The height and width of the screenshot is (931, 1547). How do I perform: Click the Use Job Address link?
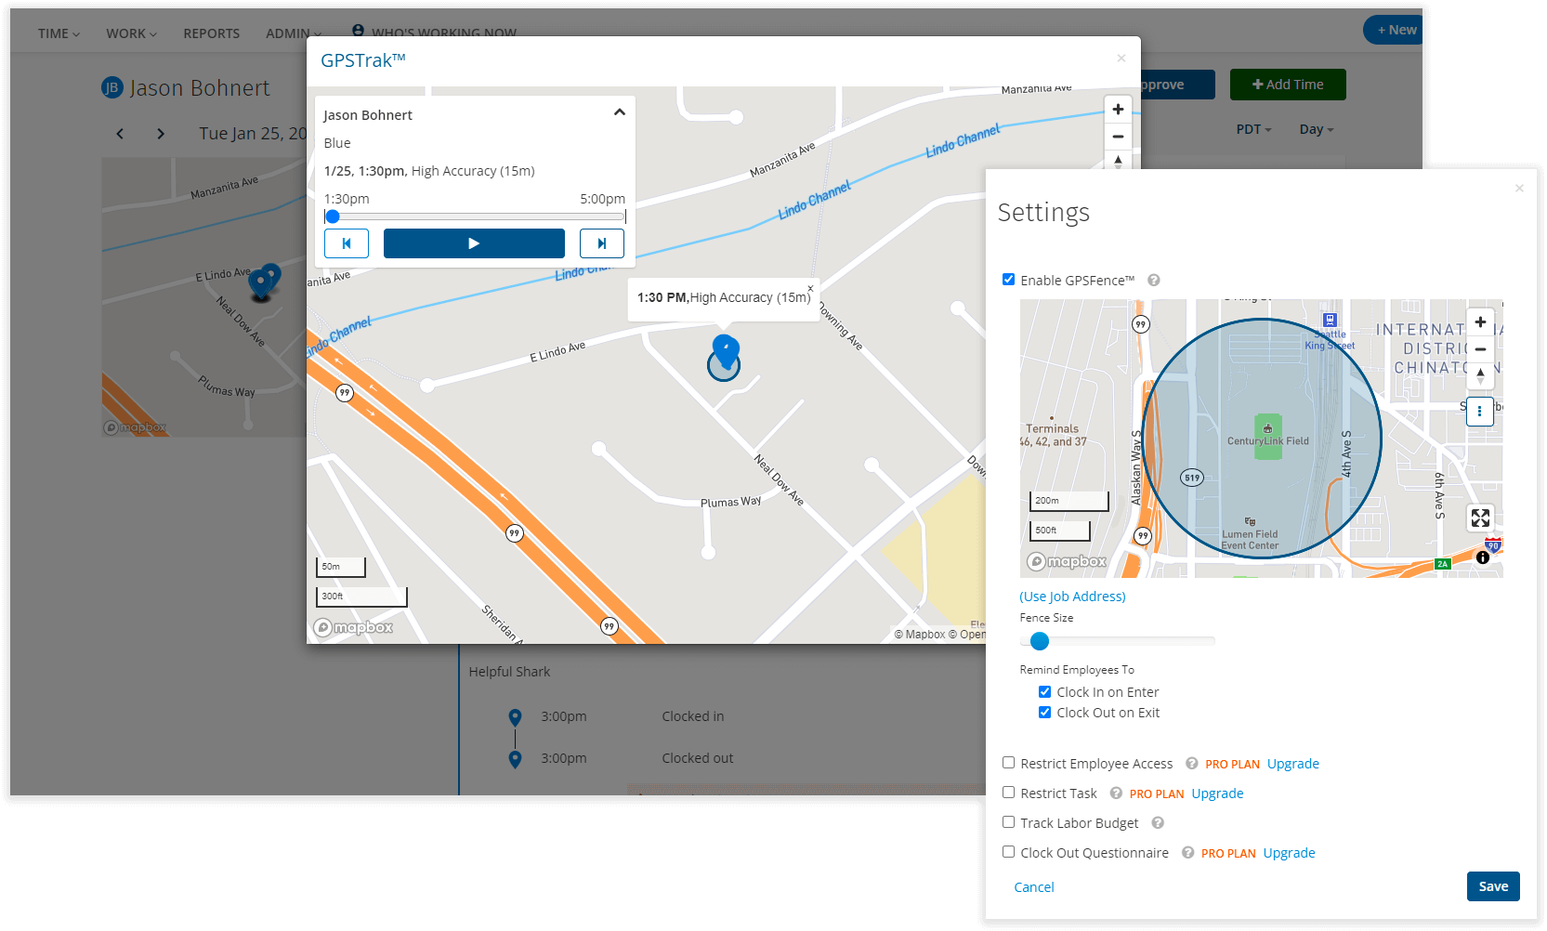click(x=1073, y=597)
